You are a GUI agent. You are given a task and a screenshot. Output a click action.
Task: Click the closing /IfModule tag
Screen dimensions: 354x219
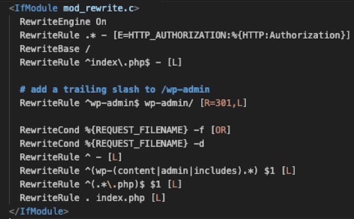(x=39, y=211)
